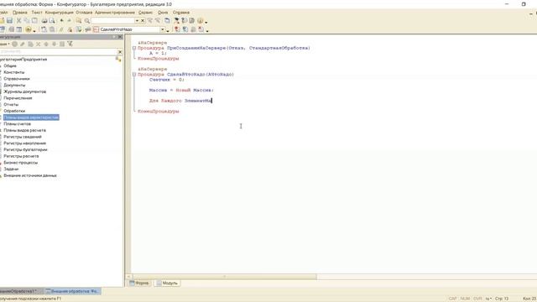Click the Edit pencil icon in configuration panel

coord(23,44)
